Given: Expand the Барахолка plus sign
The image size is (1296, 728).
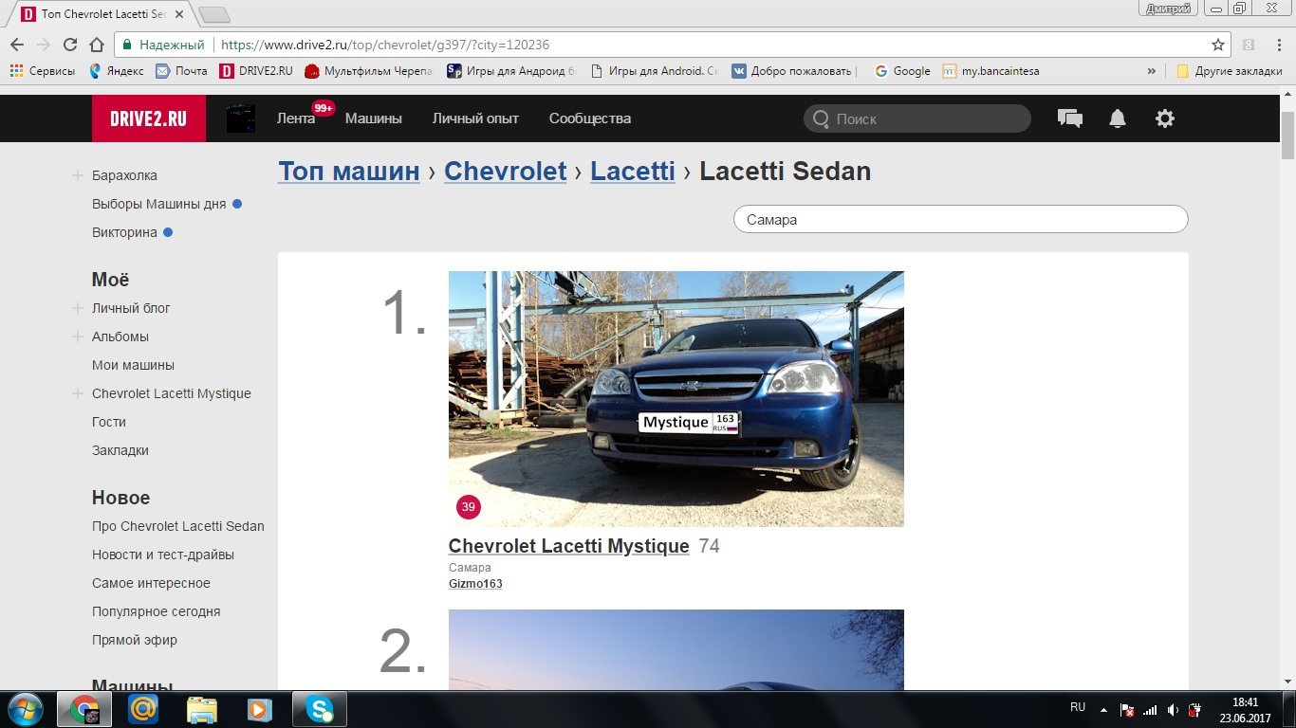Looking at the screenshot, I should pos(78,175).
